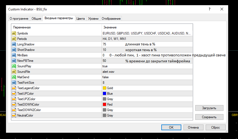Screen dimensions: 238x139
Task: Confirm with the OK button
Action: click(171, 127)
